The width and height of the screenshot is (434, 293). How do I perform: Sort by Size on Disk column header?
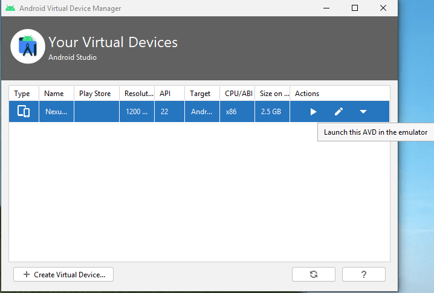(273, 94)
